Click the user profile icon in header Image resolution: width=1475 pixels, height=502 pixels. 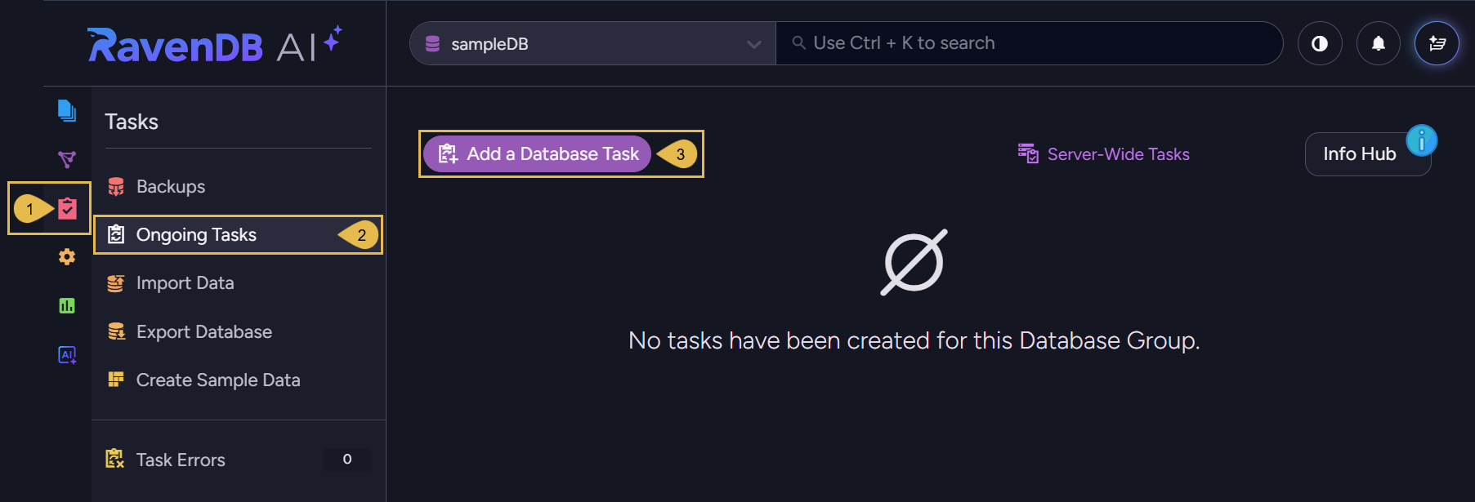point(1437,43)
